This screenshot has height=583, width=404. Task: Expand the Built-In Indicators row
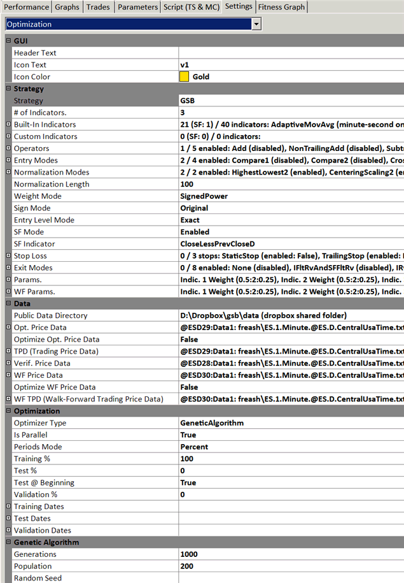8,125
